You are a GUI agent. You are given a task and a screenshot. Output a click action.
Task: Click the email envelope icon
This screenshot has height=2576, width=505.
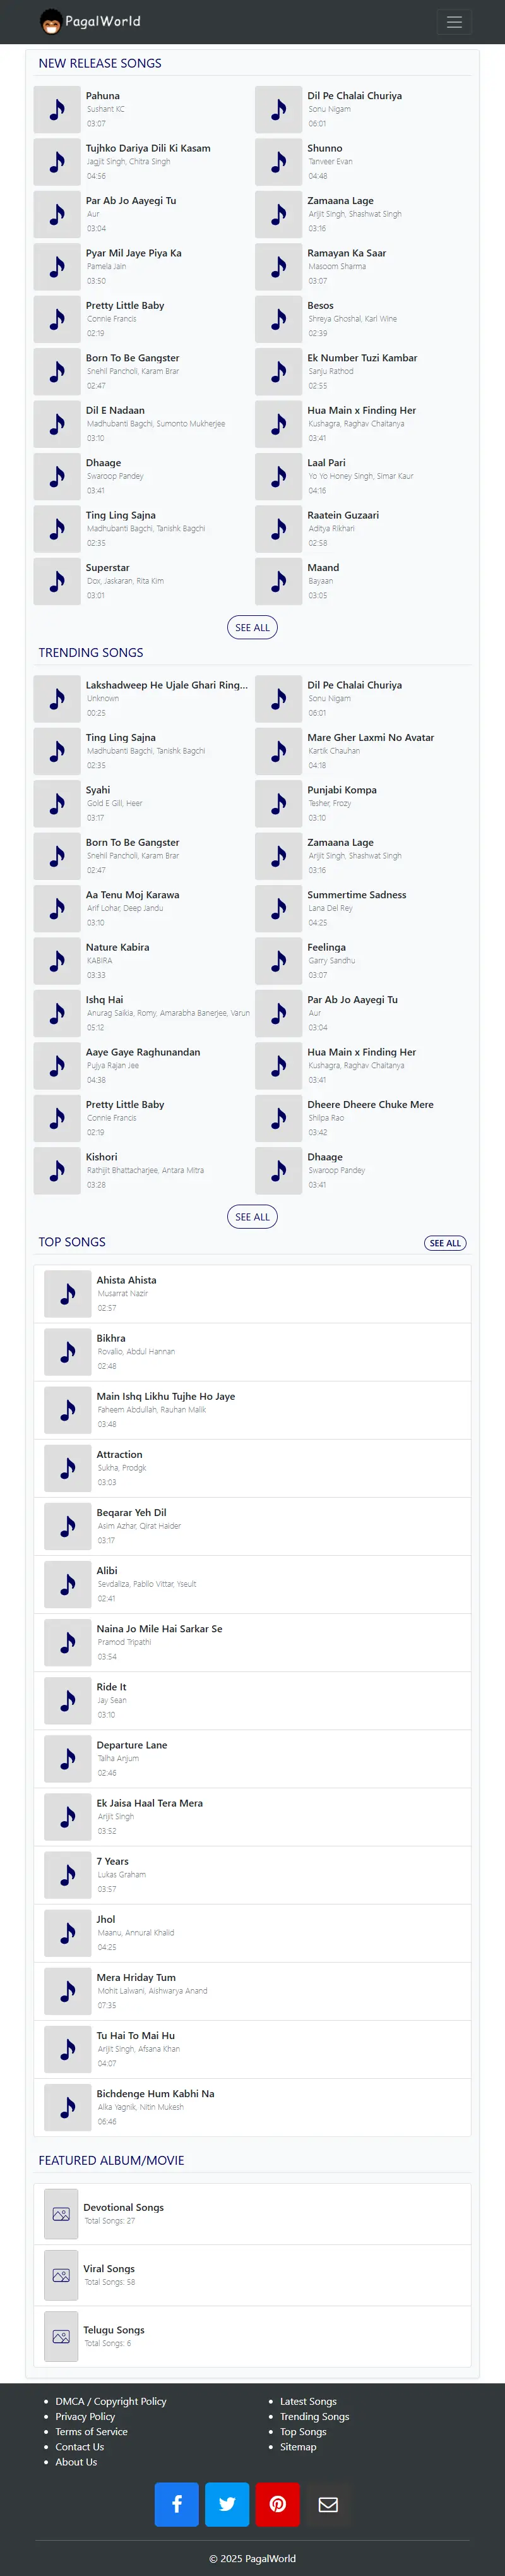[x=328, y=2504]
